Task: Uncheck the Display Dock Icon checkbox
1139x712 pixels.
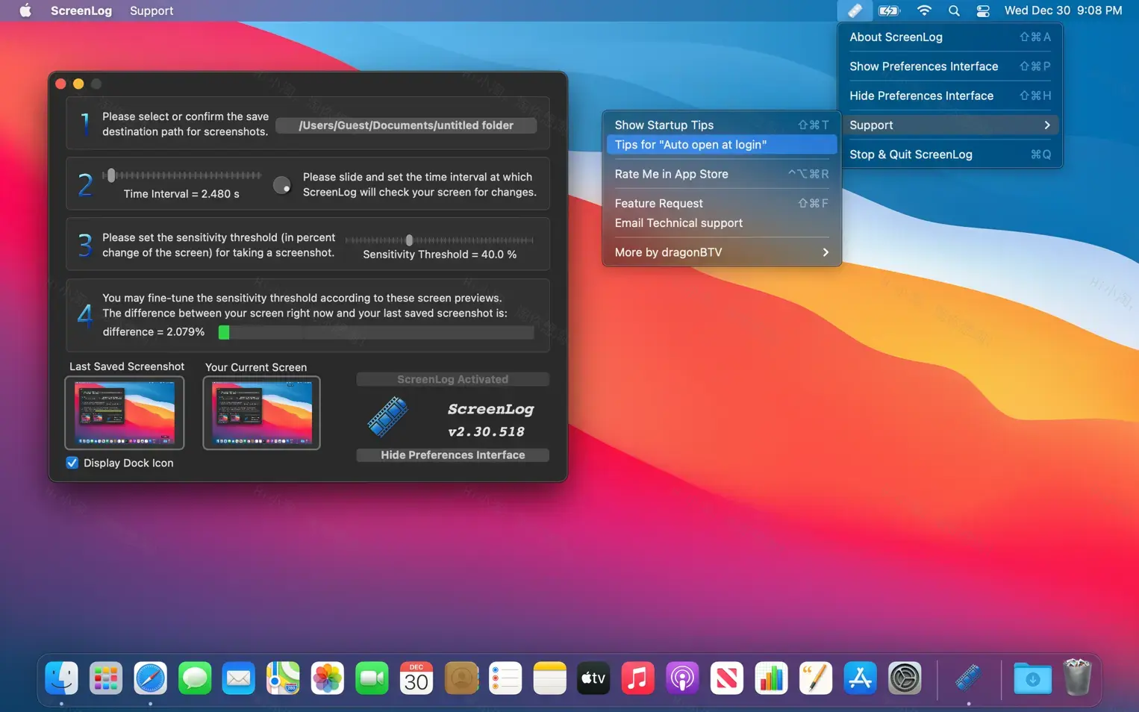Action: [x=72, y=463]
